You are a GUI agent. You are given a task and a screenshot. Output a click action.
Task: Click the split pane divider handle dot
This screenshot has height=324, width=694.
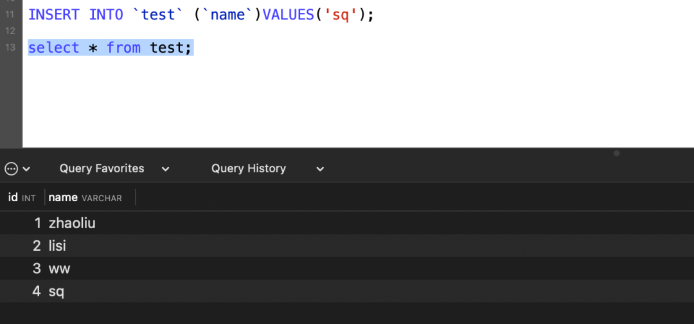pos(616,154)
